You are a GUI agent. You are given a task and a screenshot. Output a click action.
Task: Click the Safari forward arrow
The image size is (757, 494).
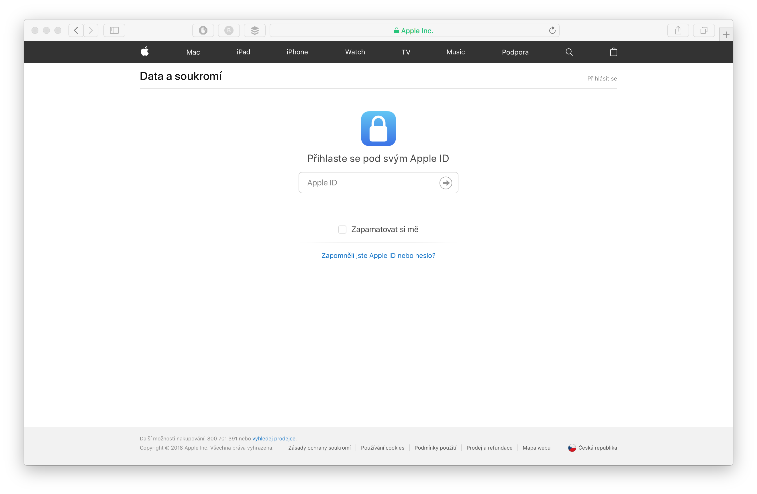[91, 31]
